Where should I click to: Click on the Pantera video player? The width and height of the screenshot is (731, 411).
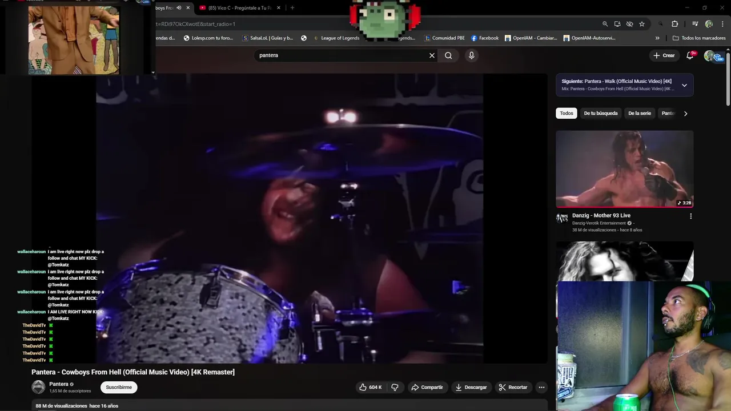click(290, 219)
